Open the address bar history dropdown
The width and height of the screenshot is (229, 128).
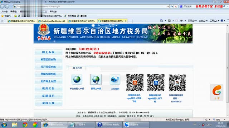point(168,6)
